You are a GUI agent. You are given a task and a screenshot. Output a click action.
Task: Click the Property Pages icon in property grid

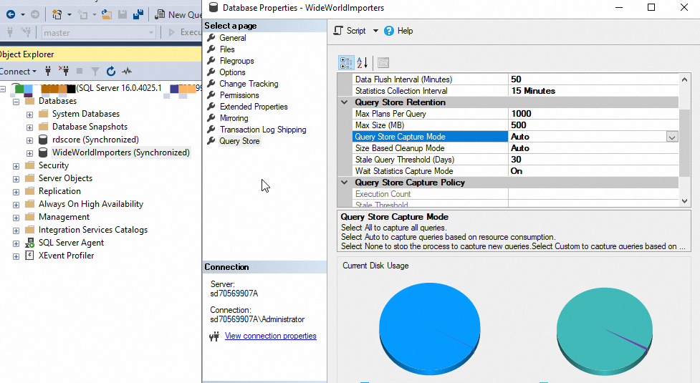pyautogui.click(x=383, y=63)
